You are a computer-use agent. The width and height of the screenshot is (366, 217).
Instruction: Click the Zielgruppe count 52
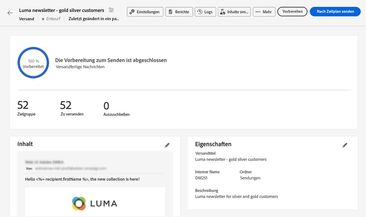tap(23, 105)
